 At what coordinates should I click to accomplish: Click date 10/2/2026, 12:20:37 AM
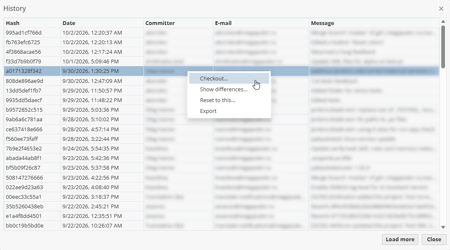pyautogui.click(x=92, y=33)
